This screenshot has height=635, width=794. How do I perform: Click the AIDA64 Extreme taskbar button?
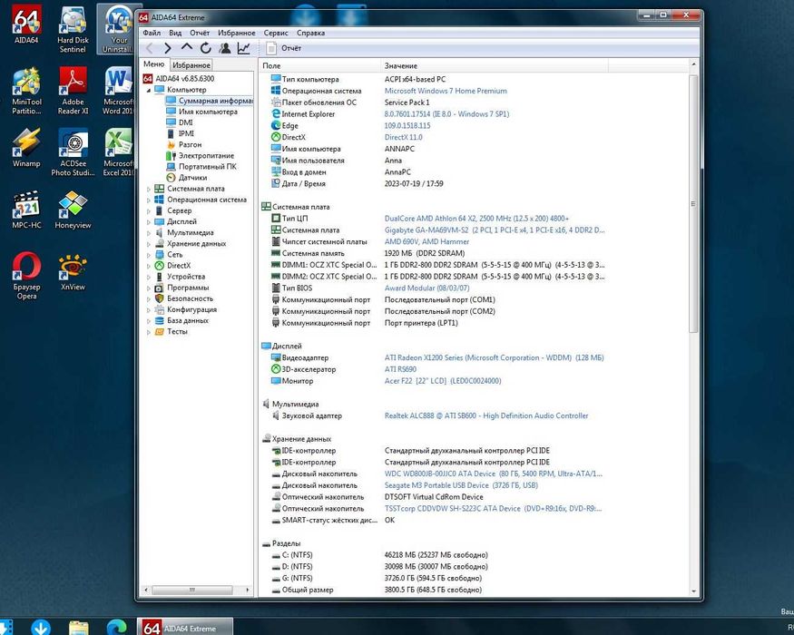pyautogui.click(x=185, y=627)
